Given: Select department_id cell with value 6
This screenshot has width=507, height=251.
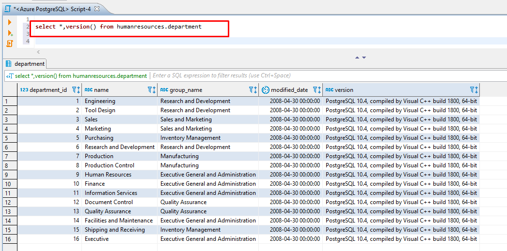Looking at the screenshot, I should [49, 147].
